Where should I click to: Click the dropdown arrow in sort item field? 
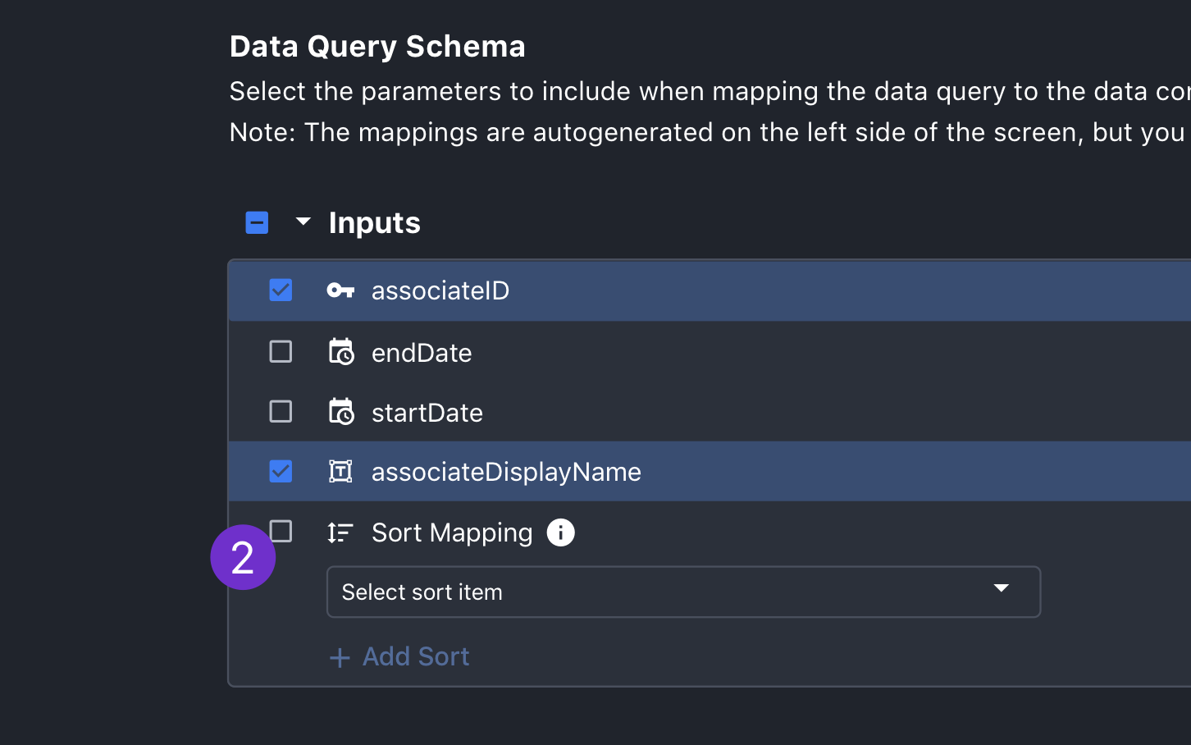1001,588
